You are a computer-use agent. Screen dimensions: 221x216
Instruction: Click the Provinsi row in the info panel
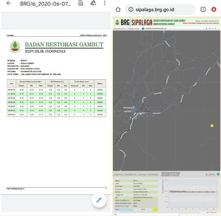pyautogui.click(x=136, y=192)
